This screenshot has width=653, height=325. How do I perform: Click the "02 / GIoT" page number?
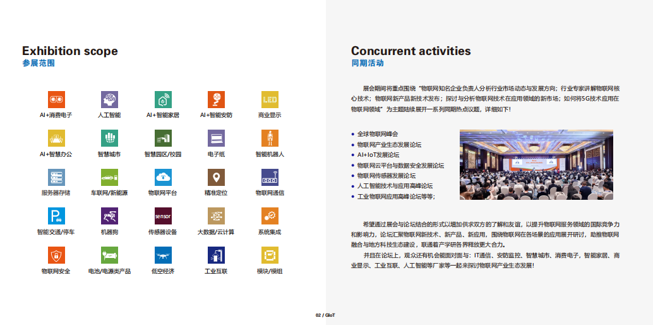325,315
